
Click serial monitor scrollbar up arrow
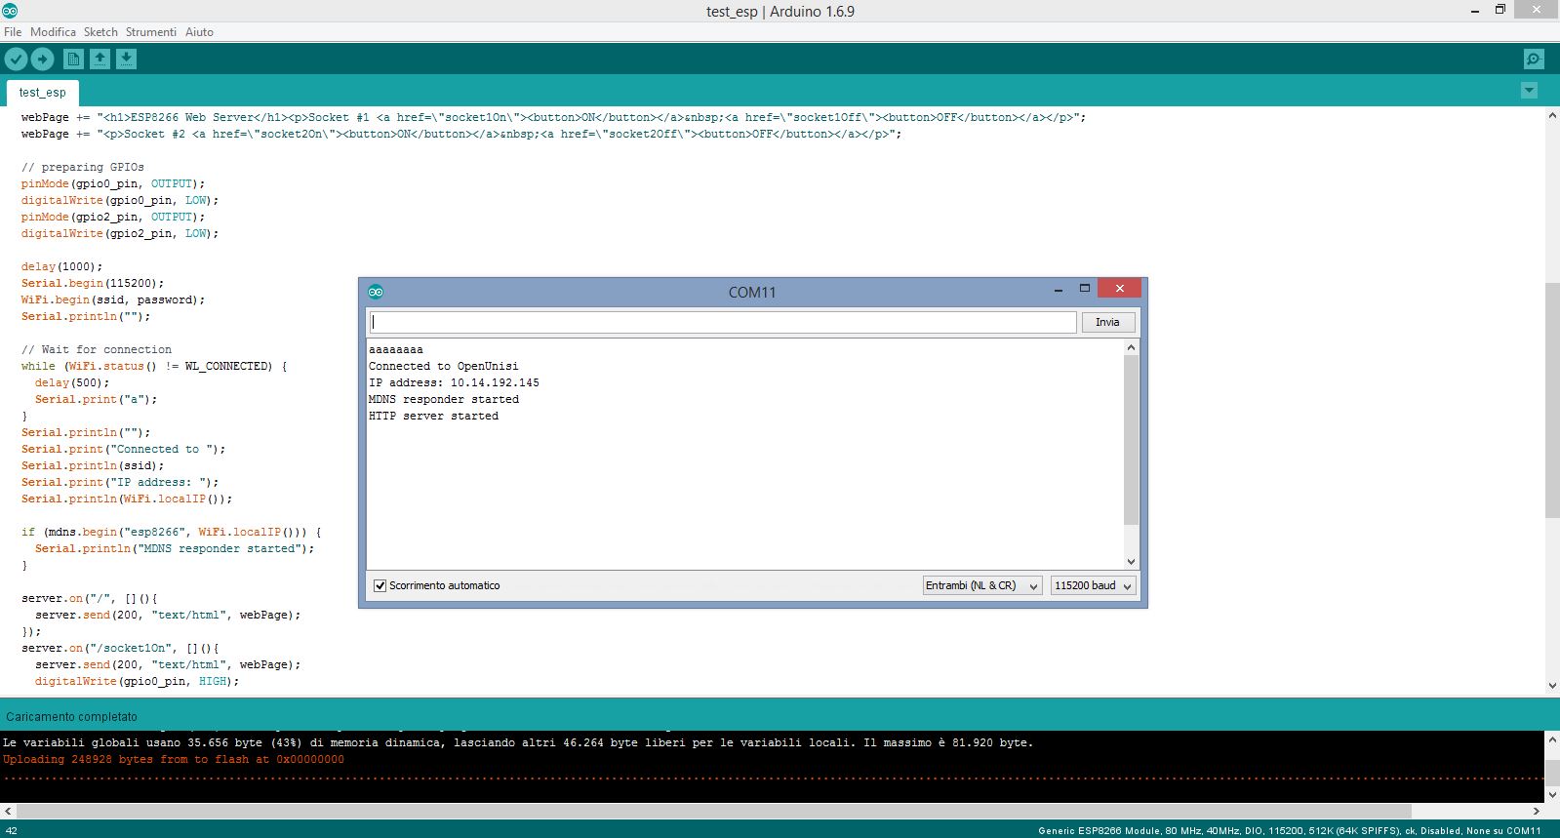click(1131, 347)
